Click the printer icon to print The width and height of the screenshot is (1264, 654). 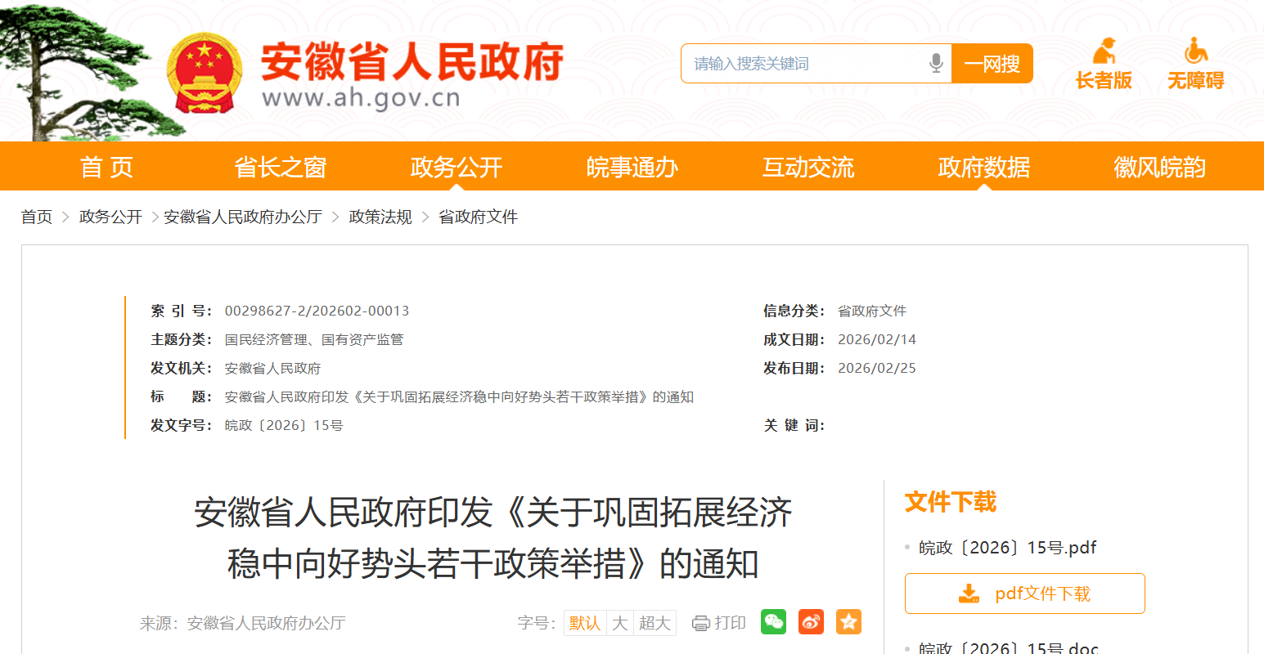[x=700, y=624]
